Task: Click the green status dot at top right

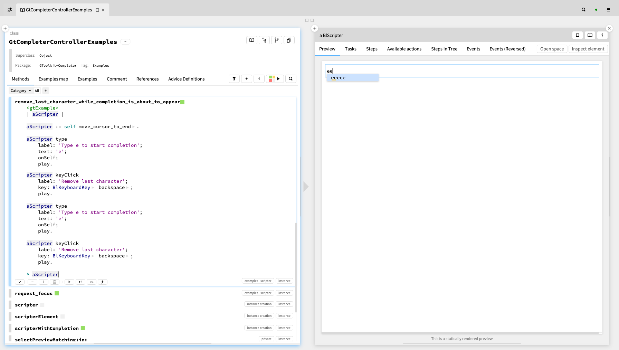Action: [596, 10]
